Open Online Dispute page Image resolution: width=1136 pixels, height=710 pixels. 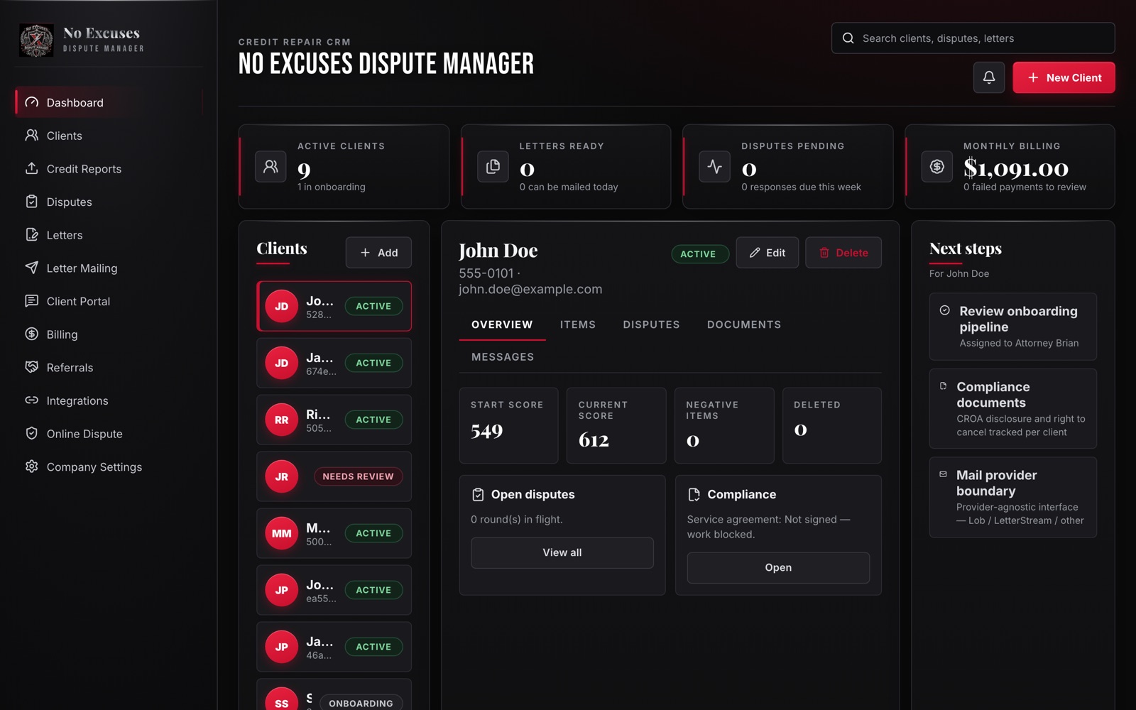[x=109, y=434]
